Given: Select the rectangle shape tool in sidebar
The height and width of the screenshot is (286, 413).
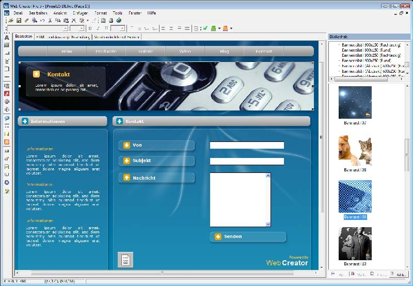Looking at the screenshot, I should 7,69.
